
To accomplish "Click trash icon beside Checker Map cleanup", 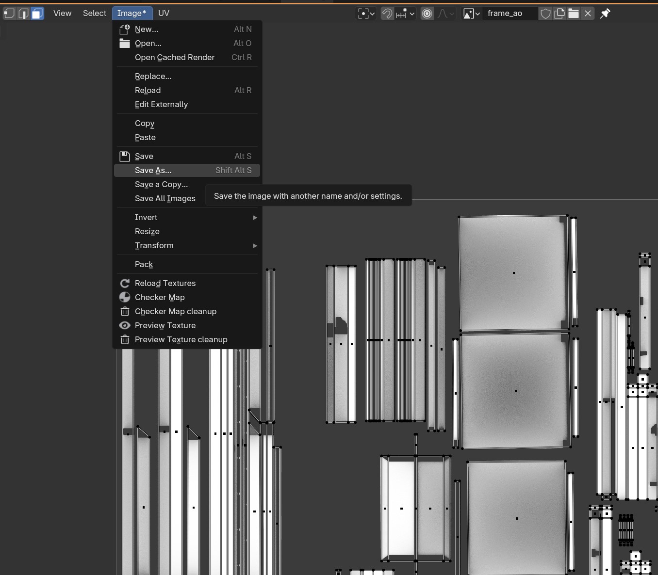I will click(x=125, y=311).
